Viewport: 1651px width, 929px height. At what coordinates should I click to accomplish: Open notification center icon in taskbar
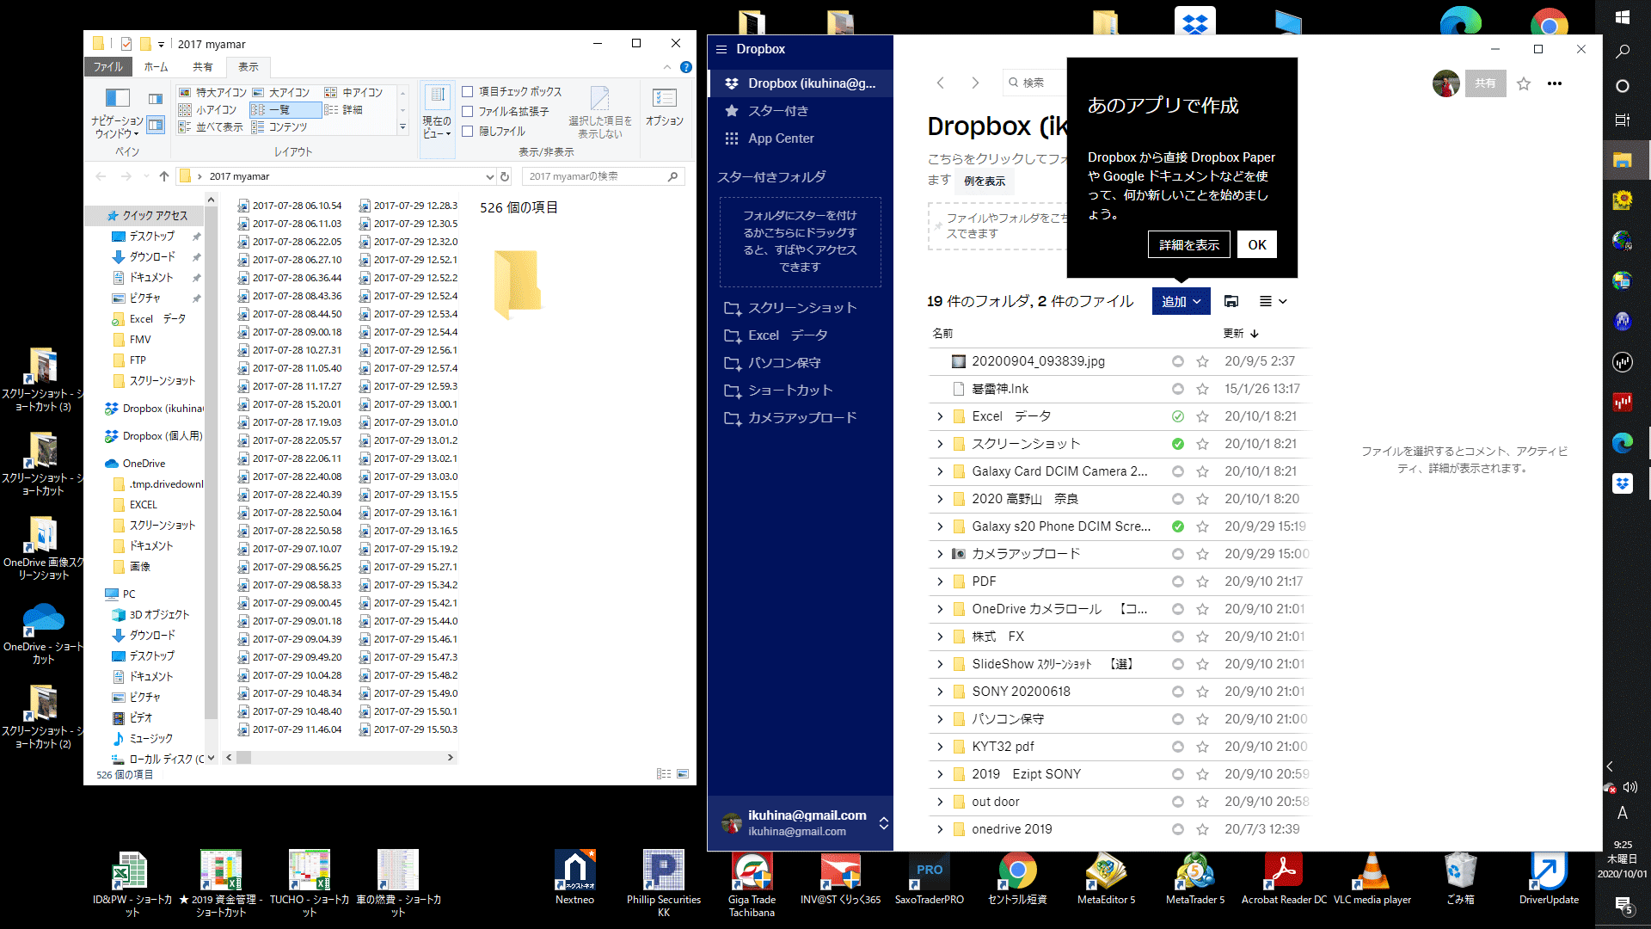pyautogui.click(x=1623, y=905)
